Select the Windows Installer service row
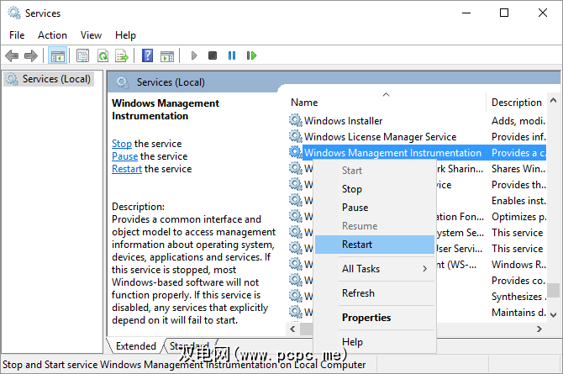Screen dimensions: 563x374 click(x=343, y=121)
